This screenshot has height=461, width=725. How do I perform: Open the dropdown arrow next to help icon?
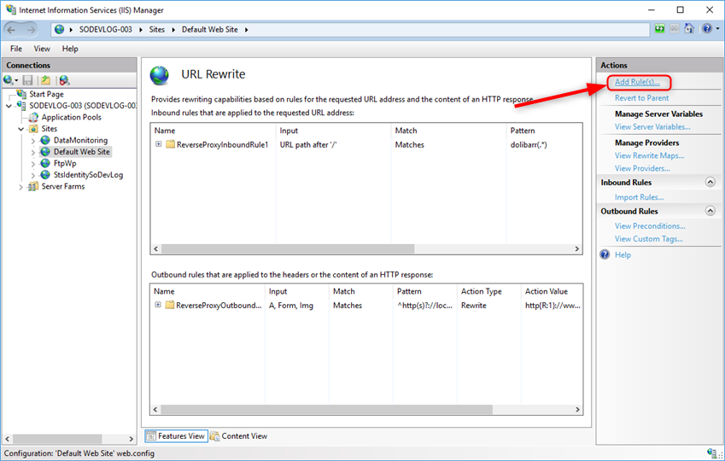point(717,29)
